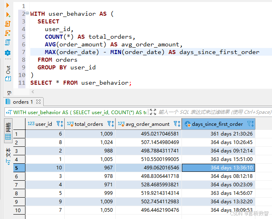
Task: Select result row number 10
Action: pos(19,211)
